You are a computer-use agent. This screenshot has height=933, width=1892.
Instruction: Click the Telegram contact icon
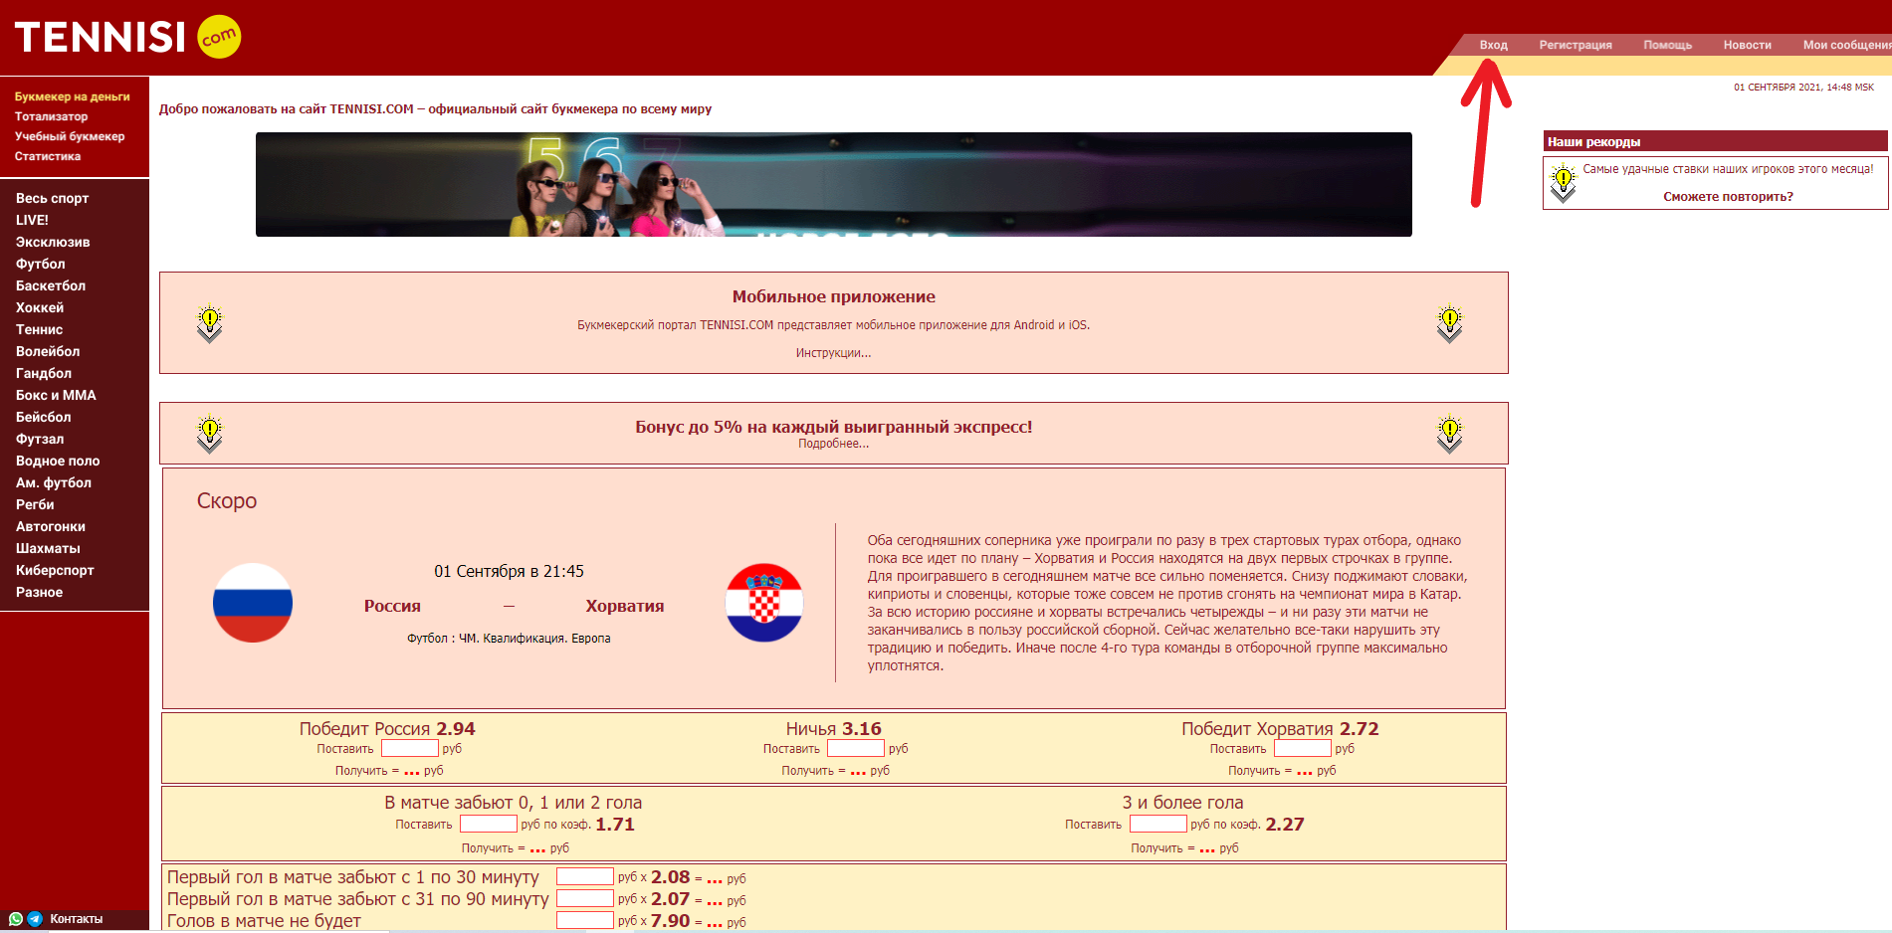(35, 919)
